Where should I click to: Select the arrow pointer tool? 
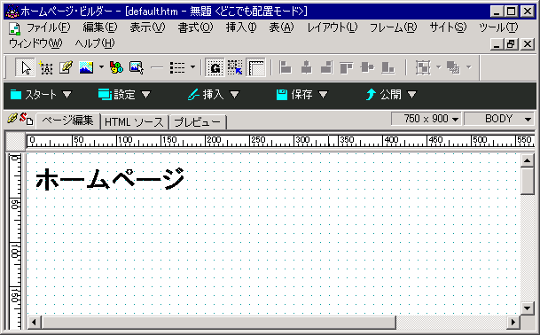click(26, 67)
